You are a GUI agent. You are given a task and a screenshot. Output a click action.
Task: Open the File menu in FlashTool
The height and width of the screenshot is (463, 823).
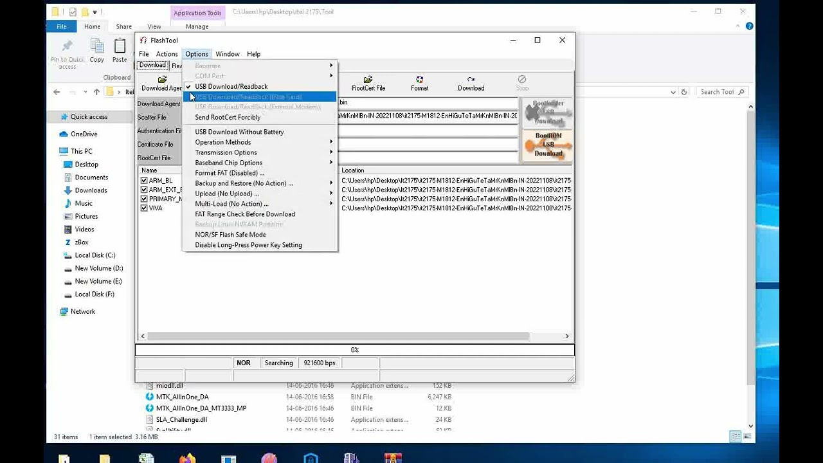pyautogui.click(x=144, y=54)
